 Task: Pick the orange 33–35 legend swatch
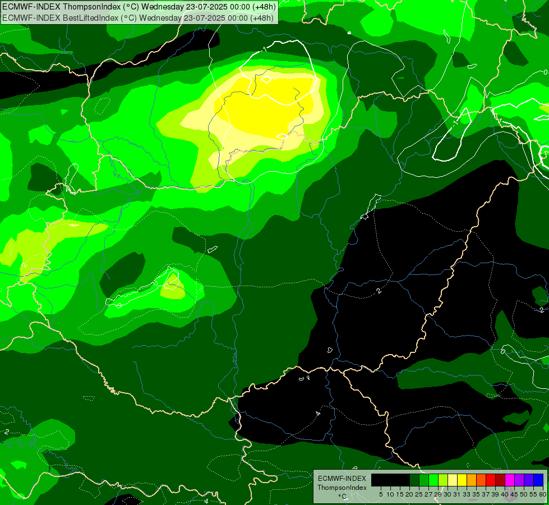point(472,480)
